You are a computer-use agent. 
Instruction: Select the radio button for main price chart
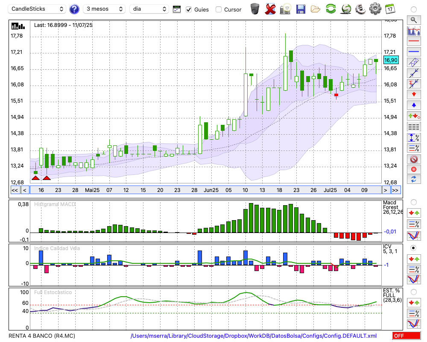point(414,9)
